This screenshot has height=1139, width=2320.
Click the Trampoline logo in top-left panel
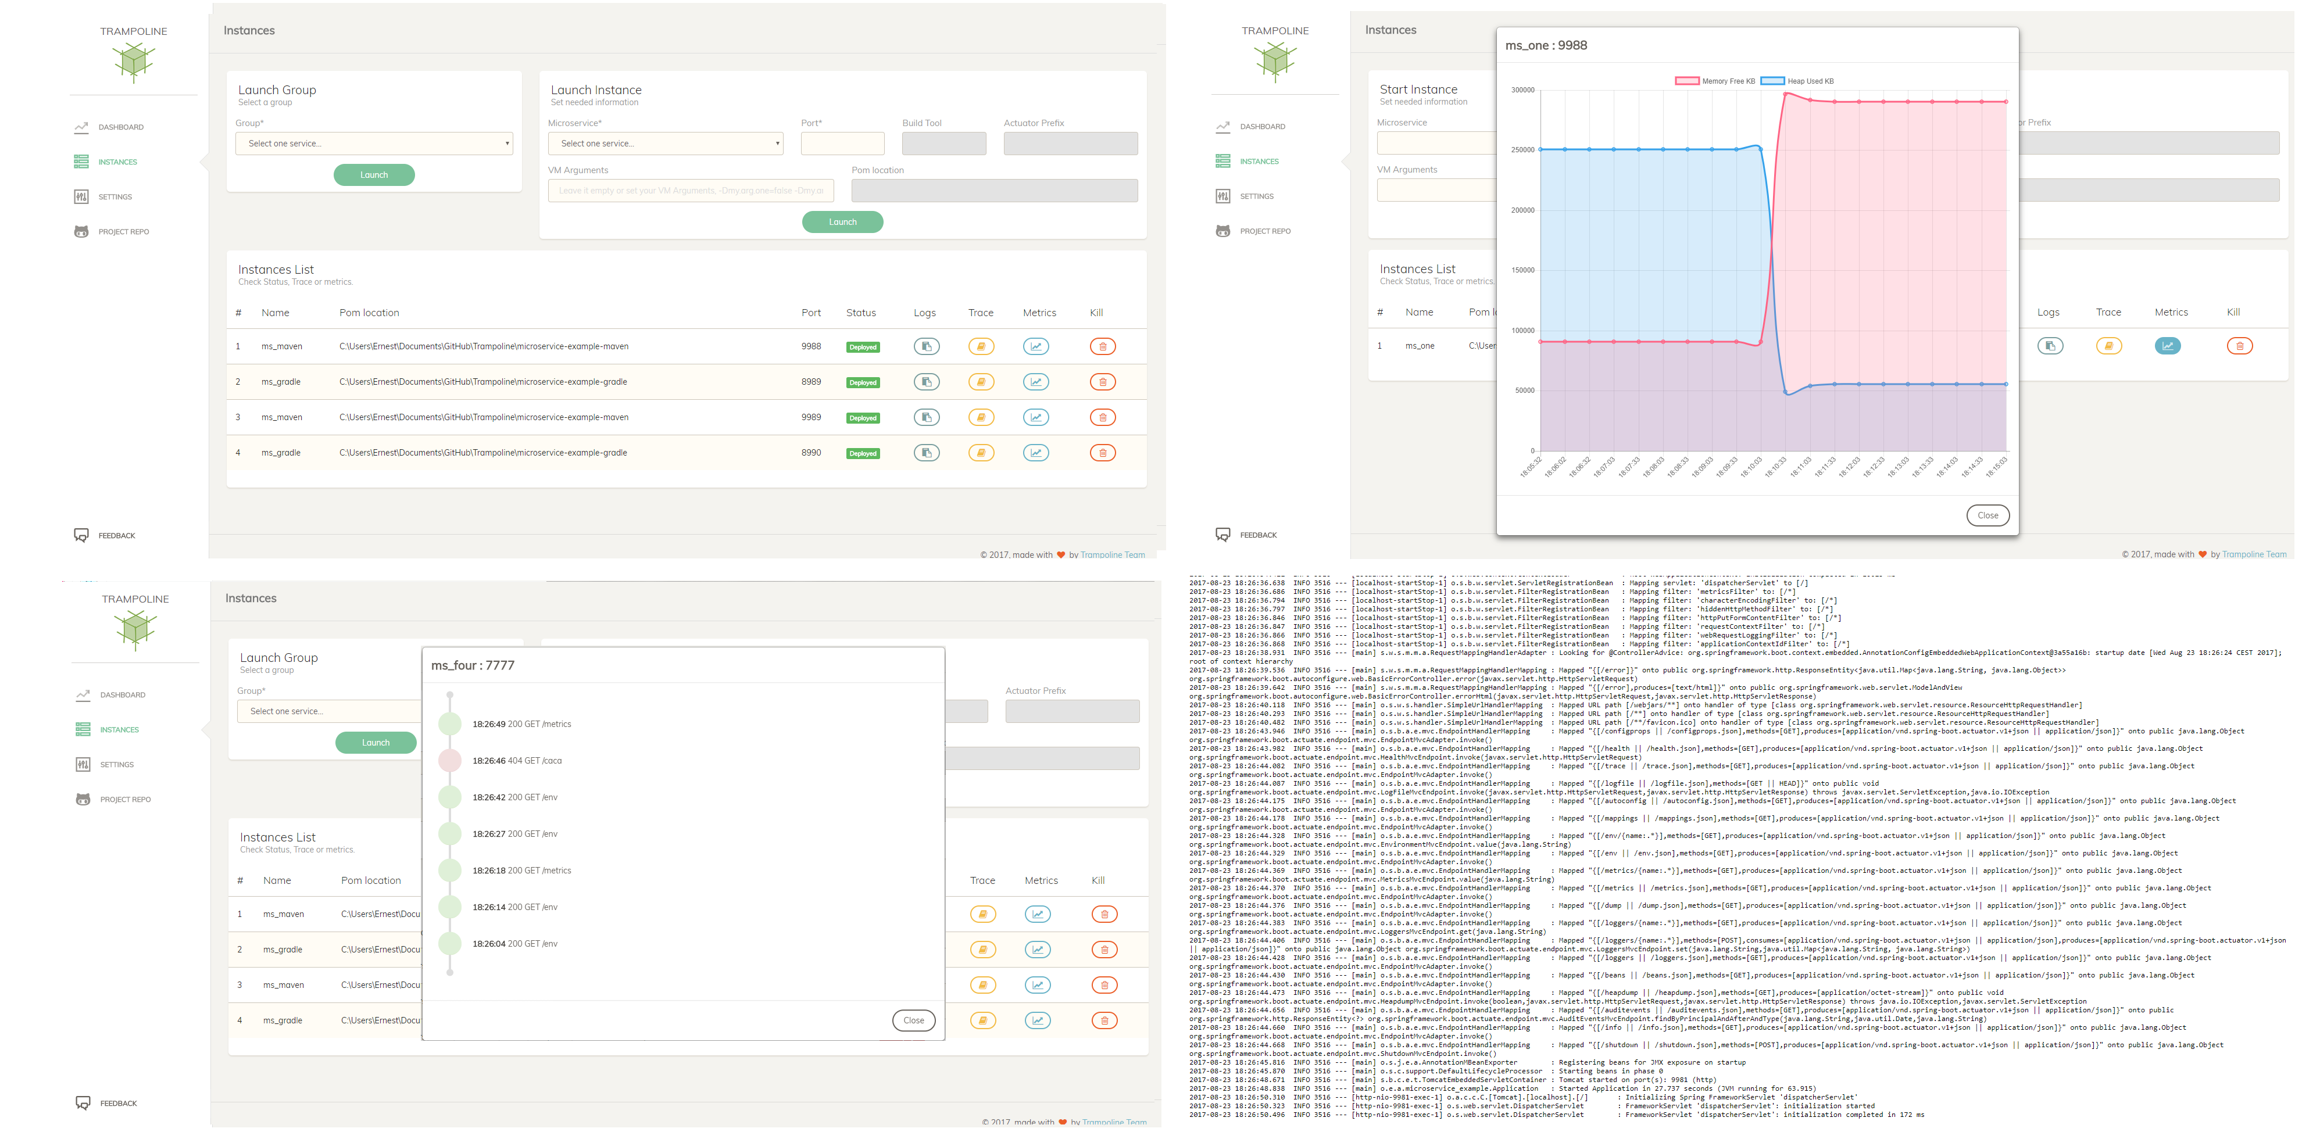click(x=133, y=60)
